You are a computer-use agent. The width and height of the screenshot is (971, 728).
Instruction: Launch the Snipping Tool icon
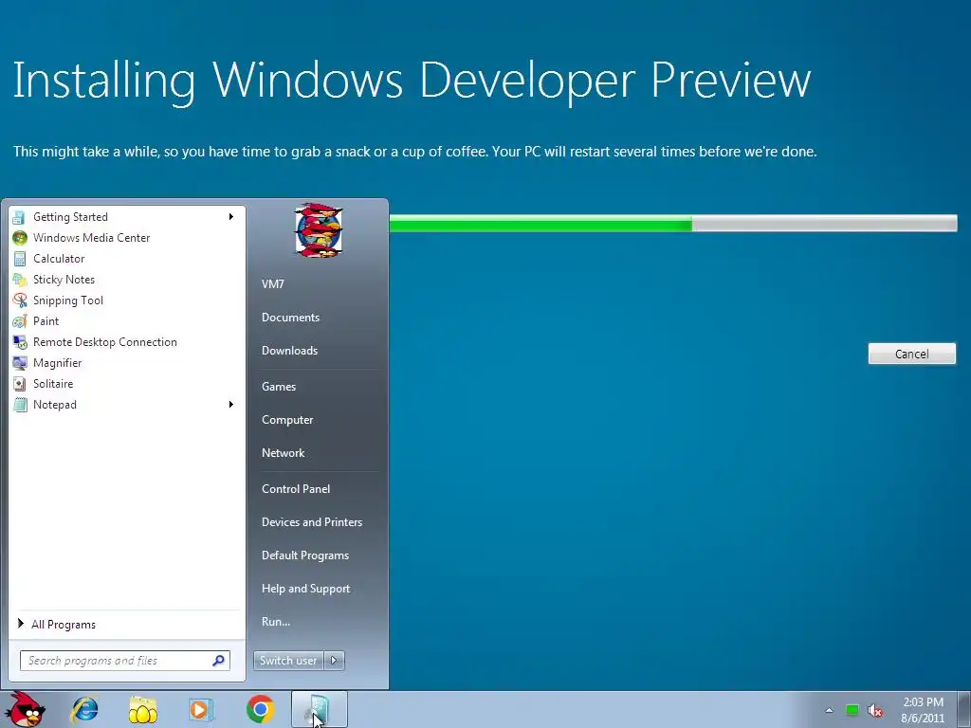click(20, 300)
